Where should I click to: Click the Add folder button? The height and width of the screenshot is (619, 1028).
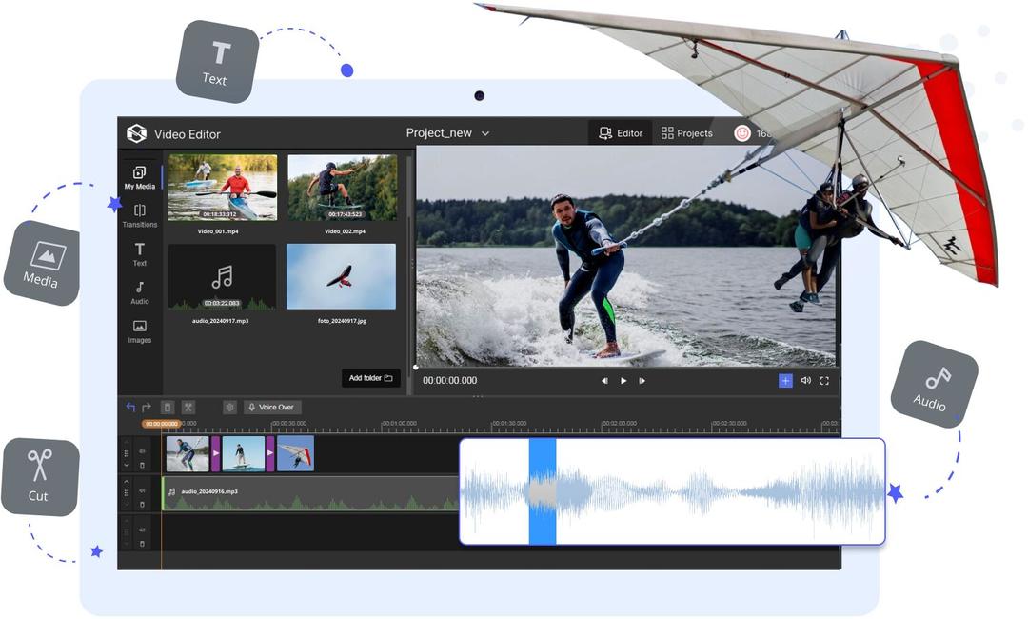370,377
